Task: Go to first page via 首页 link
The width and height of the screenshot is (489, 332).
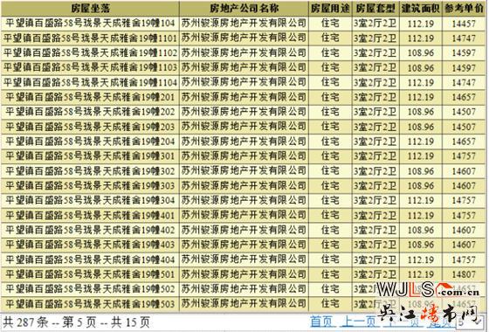Action: click(322, 322)
